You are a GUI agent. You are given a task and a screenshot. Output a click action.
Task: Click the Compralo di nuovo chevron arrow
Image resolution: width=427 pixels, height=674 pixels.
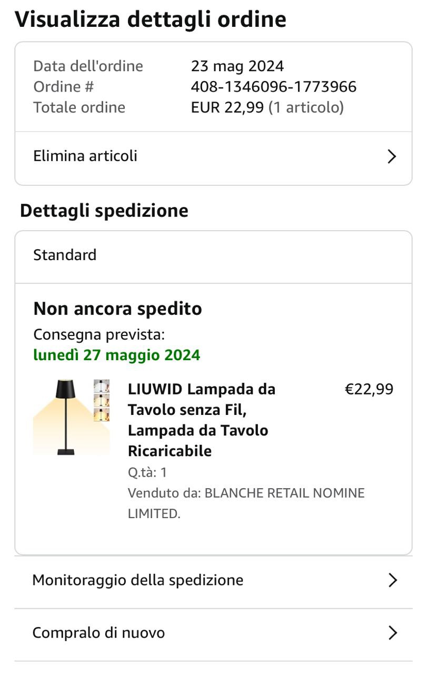tap(392, 632)
